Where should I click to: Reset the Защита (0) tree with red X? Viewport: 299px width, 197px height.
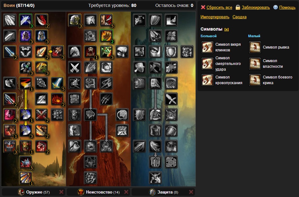191,192
